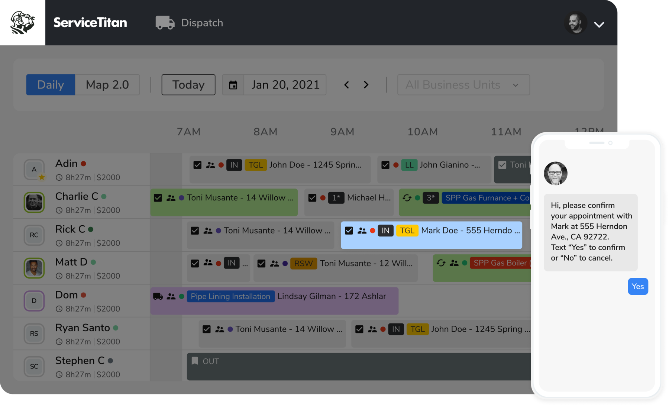Image resolution: width=669 pixels, height=406 pixels.
Task: Click the appointment confirmation message bubble
Action: pos(591,232)
